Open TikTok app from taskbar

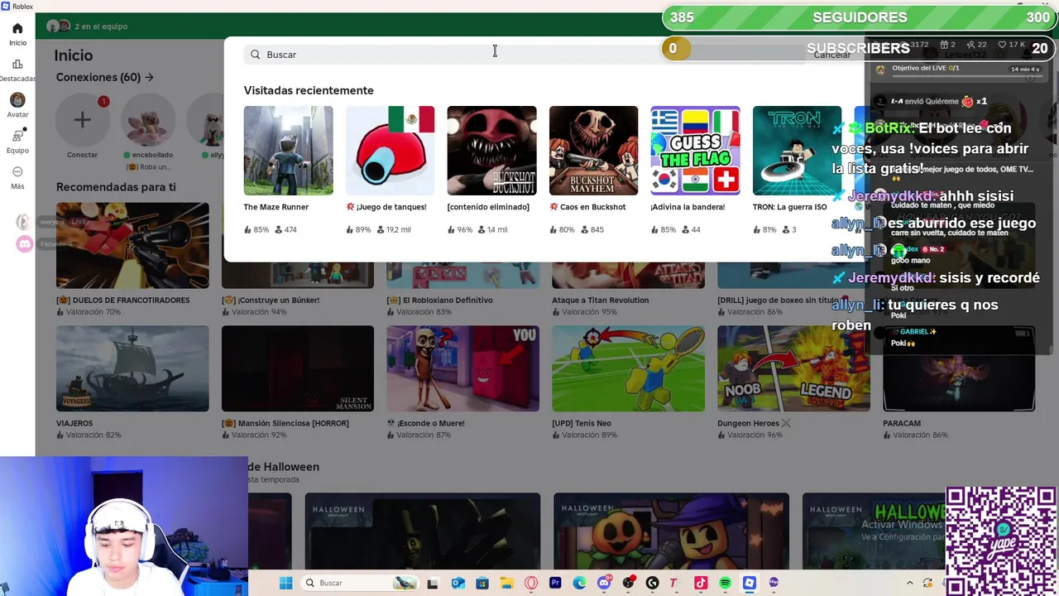pyautogui.click(x=701, y=584)
